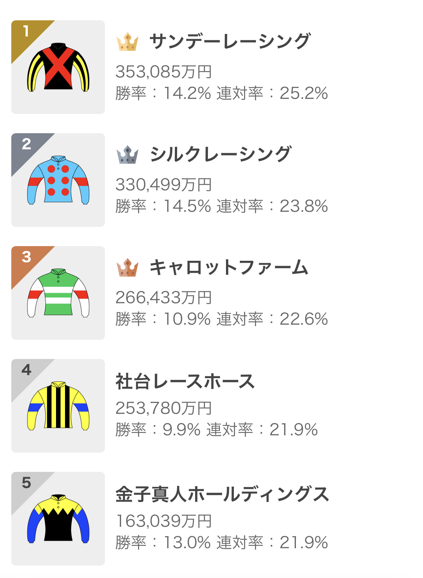The width and height of the screenshot is (423, 578).
Task: Click the green and white striped jersey
Action: tap(58, 293)
